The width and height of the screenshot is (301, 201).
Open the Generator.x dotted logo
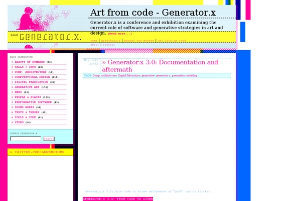51,37
